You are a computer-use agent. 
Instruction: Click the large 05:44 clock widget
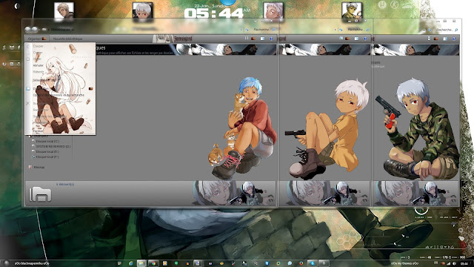coord(214,13)
